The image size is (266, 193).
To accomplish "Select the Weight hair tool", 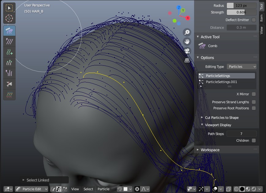I will tap(9, 95).
